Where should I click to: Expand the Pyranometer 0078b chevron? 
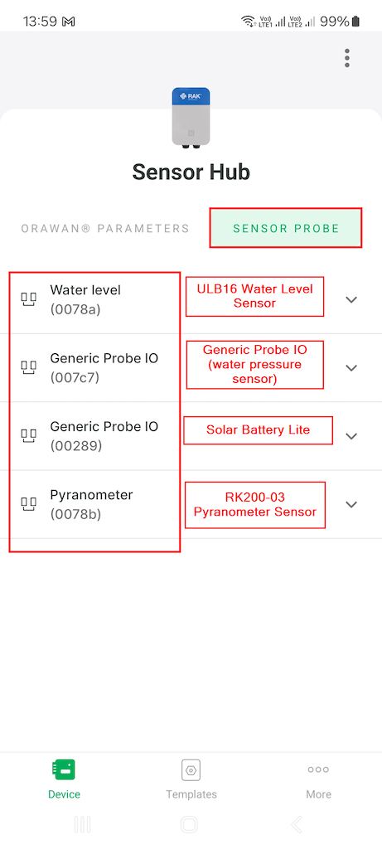[x=351, y=504]
